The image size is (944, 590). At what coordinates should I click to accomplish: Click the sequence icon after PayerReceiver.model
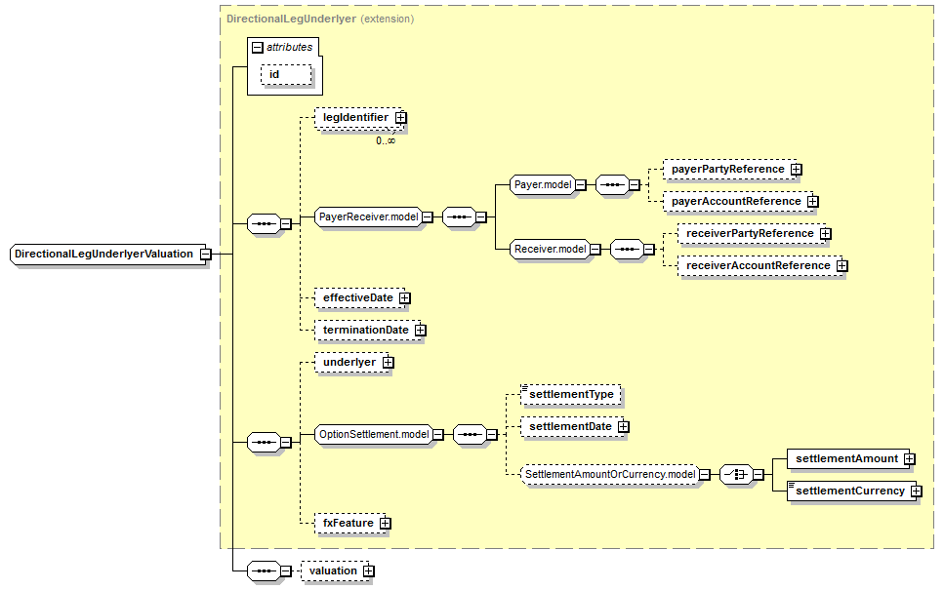(458, 217)
